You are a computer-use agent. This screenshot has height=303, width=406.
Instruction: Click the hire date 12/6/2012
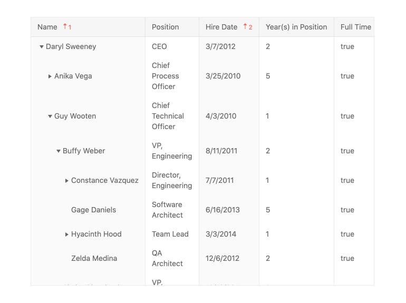[x=223, y=259]
